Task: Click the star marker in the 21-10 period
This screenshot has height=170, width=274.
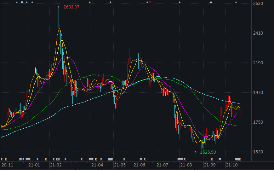Action: pos(236,2)
